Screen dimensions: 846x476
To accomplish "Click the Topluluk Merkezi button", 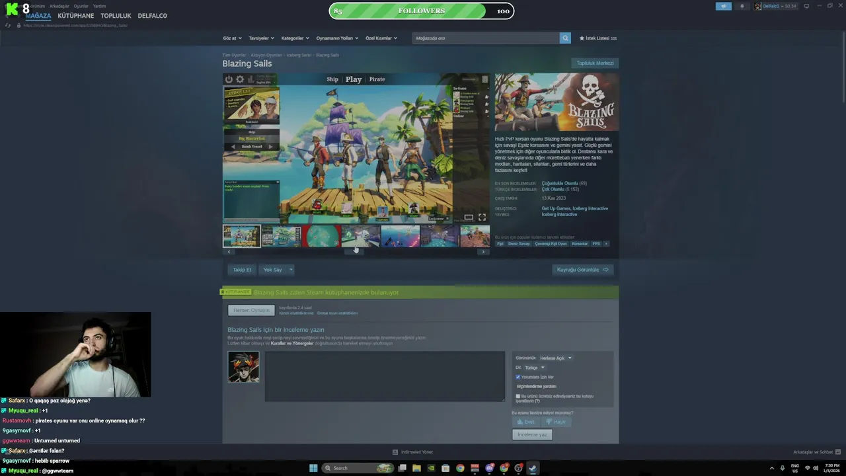I will pyautogui.click(x=595, y=63).
